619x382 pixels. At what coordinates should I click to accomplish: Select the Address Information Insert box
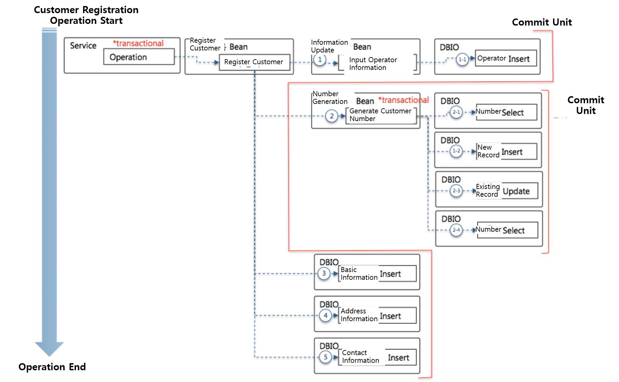[377, 315]
